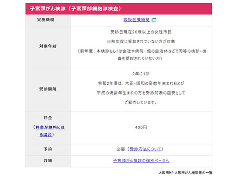Click the 料金 label
Screen dimensions: 237x177
pyautogui.click(x=48, y=118)
